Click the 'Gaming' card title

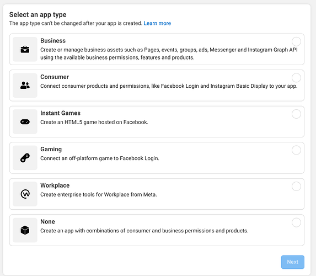(51, 149)
